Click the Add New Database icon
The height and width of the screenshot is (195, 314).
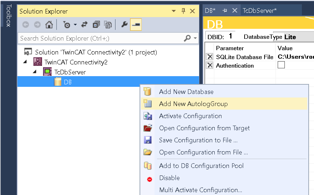(147, 91)
